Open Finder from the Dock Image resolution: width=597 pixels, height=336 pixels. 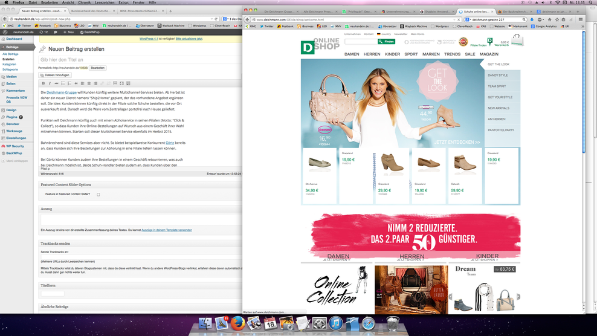[205, 323]
